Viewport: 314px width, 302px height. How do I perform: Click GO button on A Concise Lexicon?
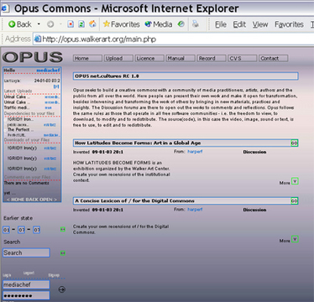pos(294,200)
